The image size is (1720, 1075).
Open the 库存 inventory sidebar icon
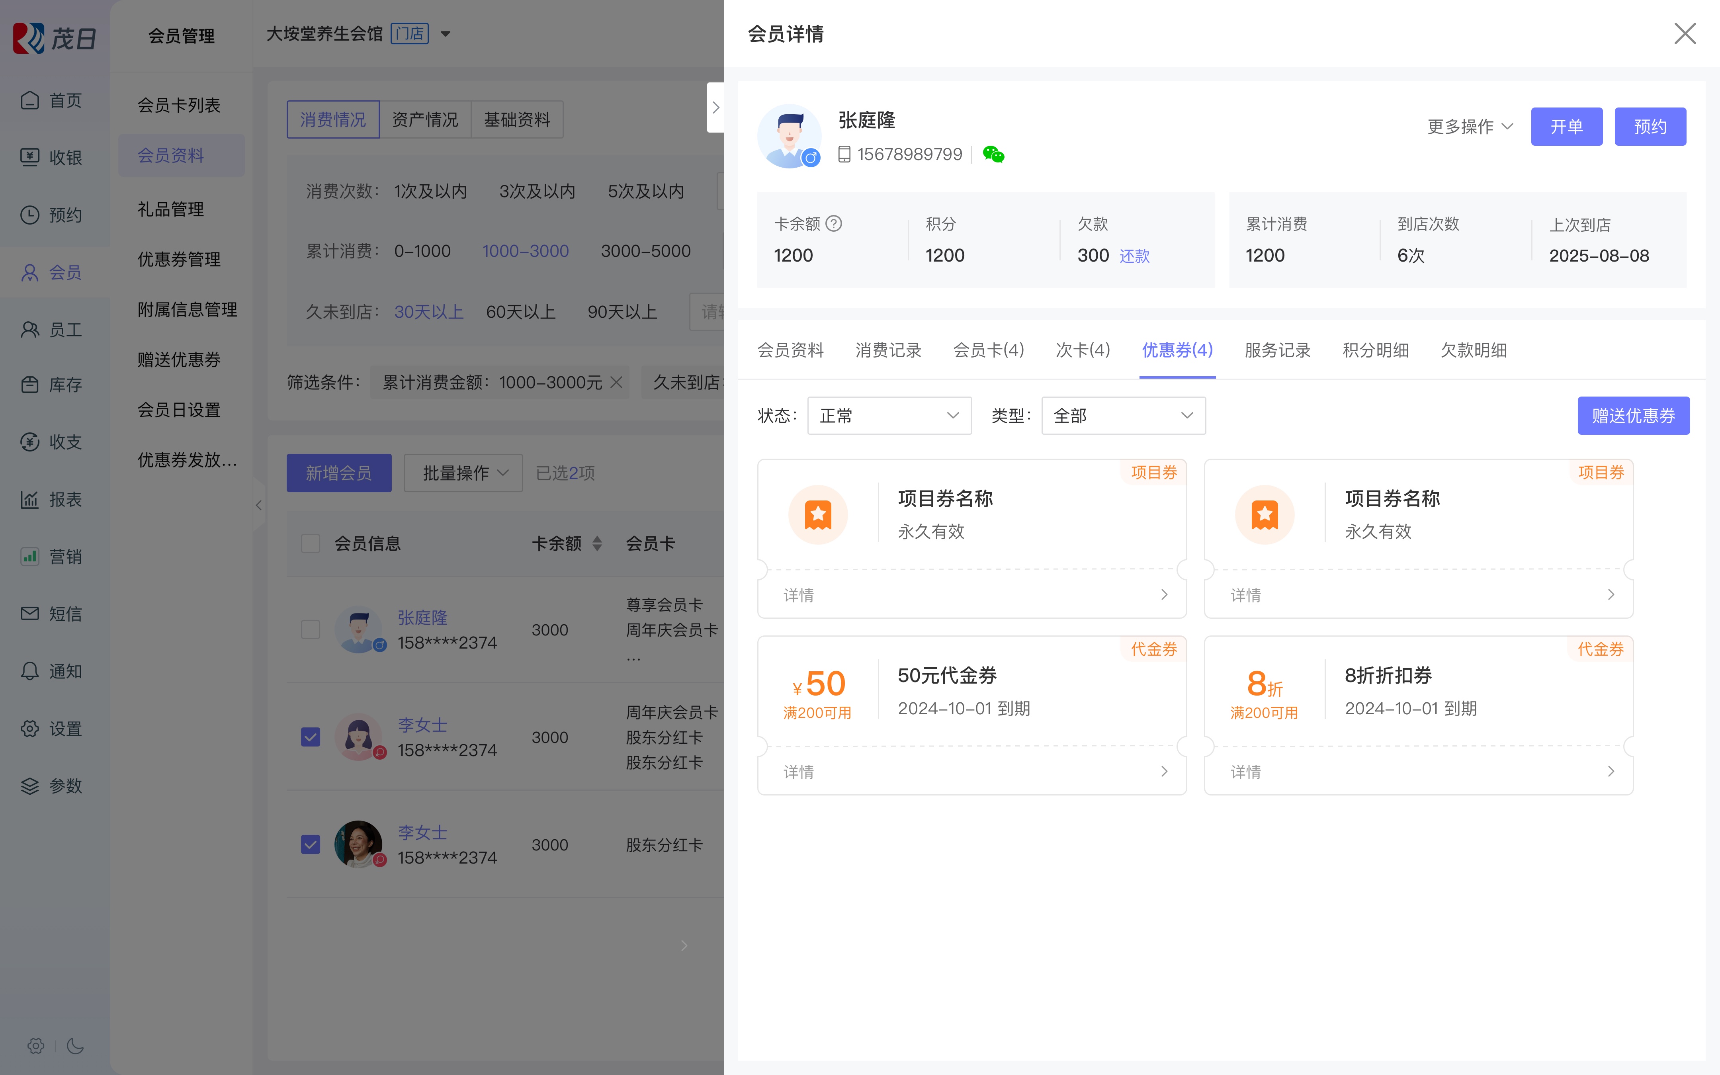[x=30, y=385]
